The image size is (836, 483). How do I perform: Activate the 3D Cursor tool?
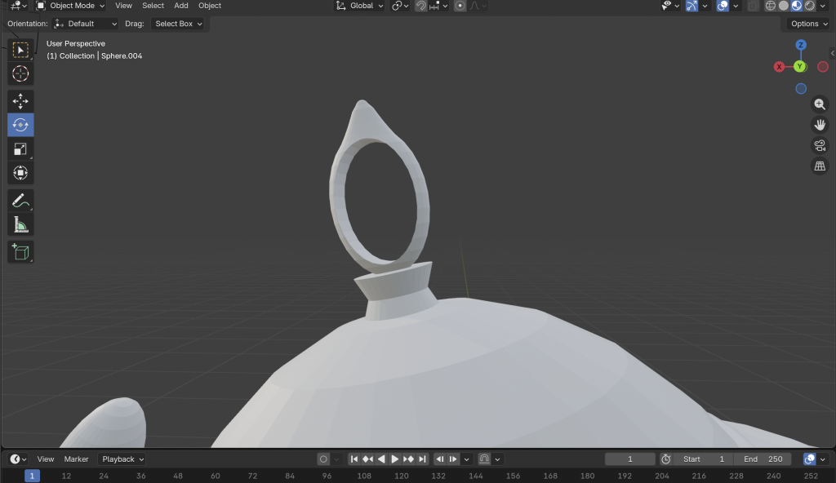[20, 74]
